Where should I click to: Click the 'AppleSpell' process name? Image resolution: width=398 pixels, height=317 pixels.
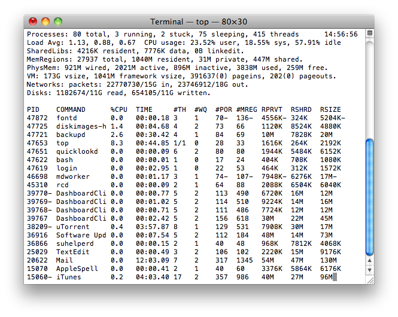point(77,269)
